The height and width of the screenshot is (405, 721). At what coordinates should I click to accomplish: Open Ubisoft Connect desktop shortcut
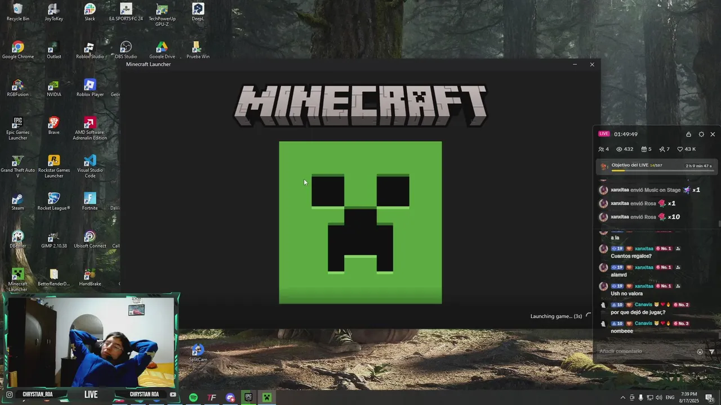(90, 239)
